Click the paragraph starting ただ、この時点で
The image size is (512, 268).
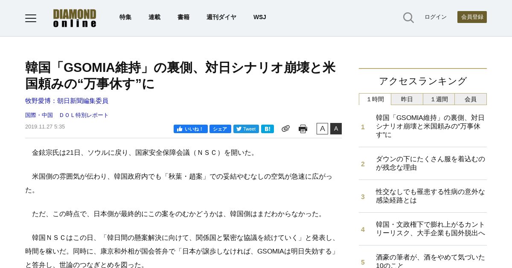(178, 214)
